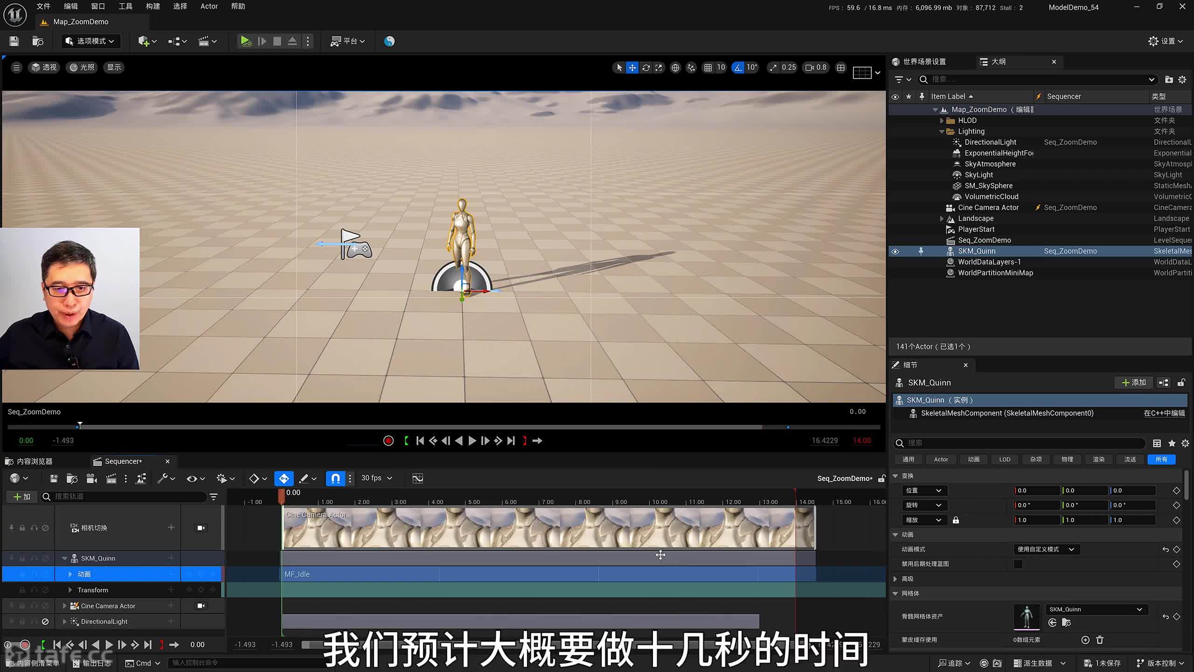Open the 构建 menu in the menu bar

tap(153, 7)
